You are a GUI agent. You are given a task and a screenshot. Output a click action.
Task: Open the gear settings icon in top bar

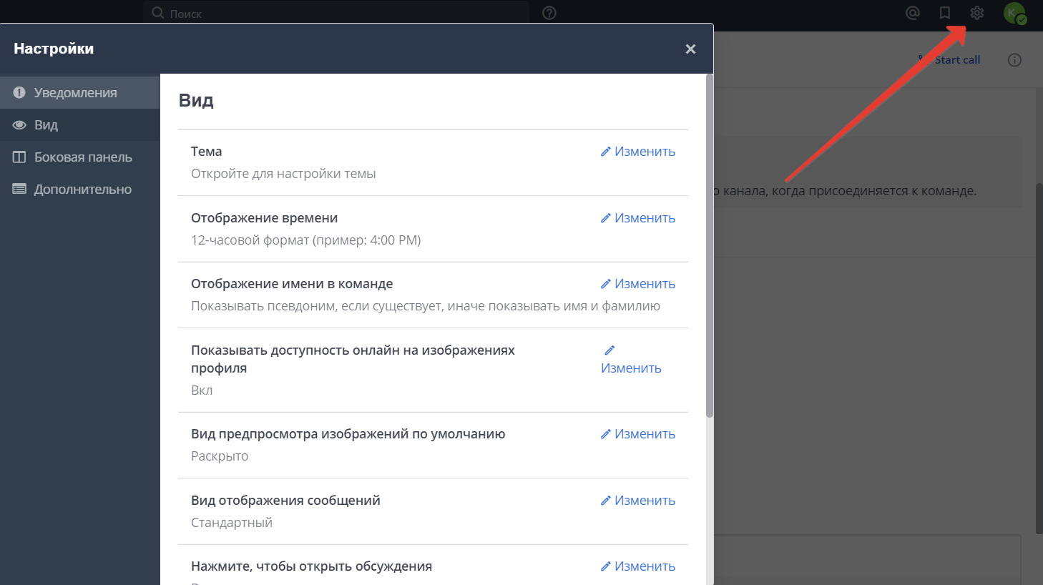pos(976,12)
